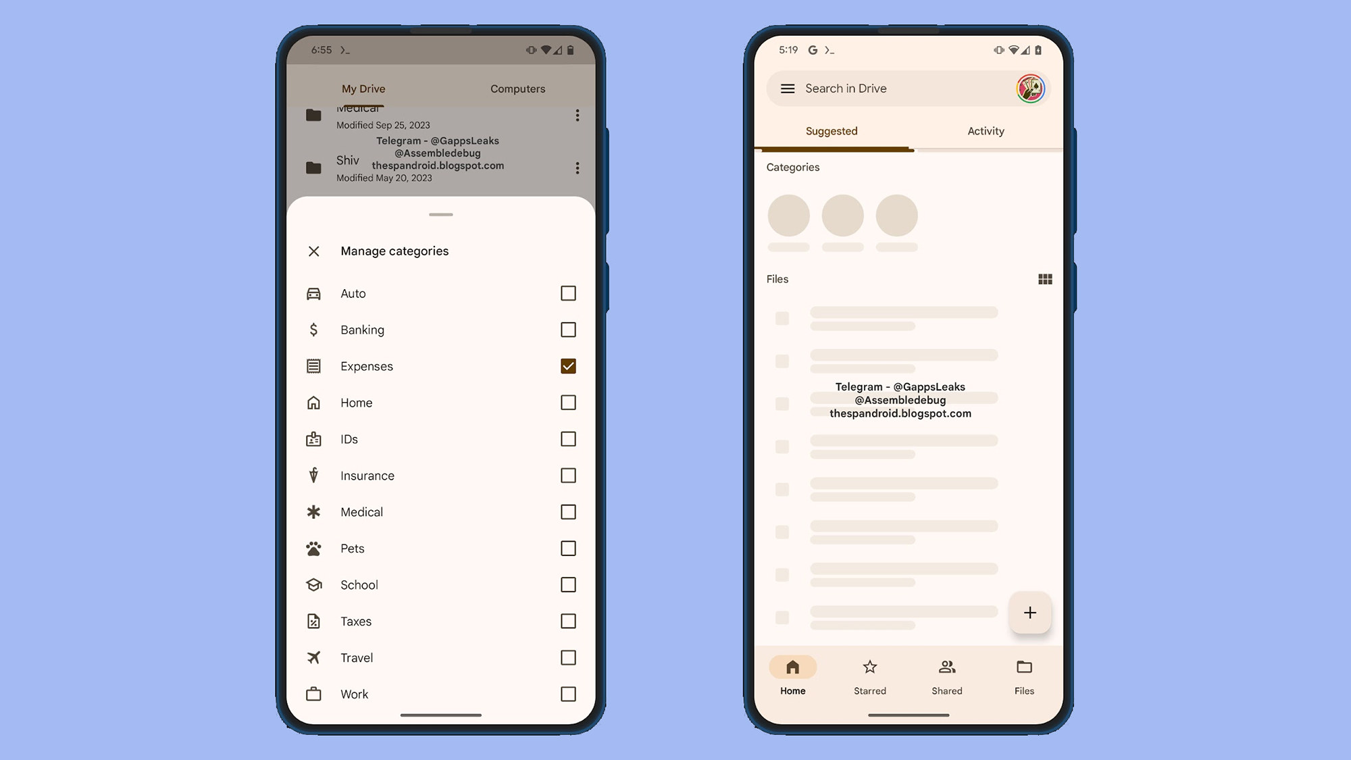Select the Insurance category icon
1351x760 pixels.
(x=313, y=475)
